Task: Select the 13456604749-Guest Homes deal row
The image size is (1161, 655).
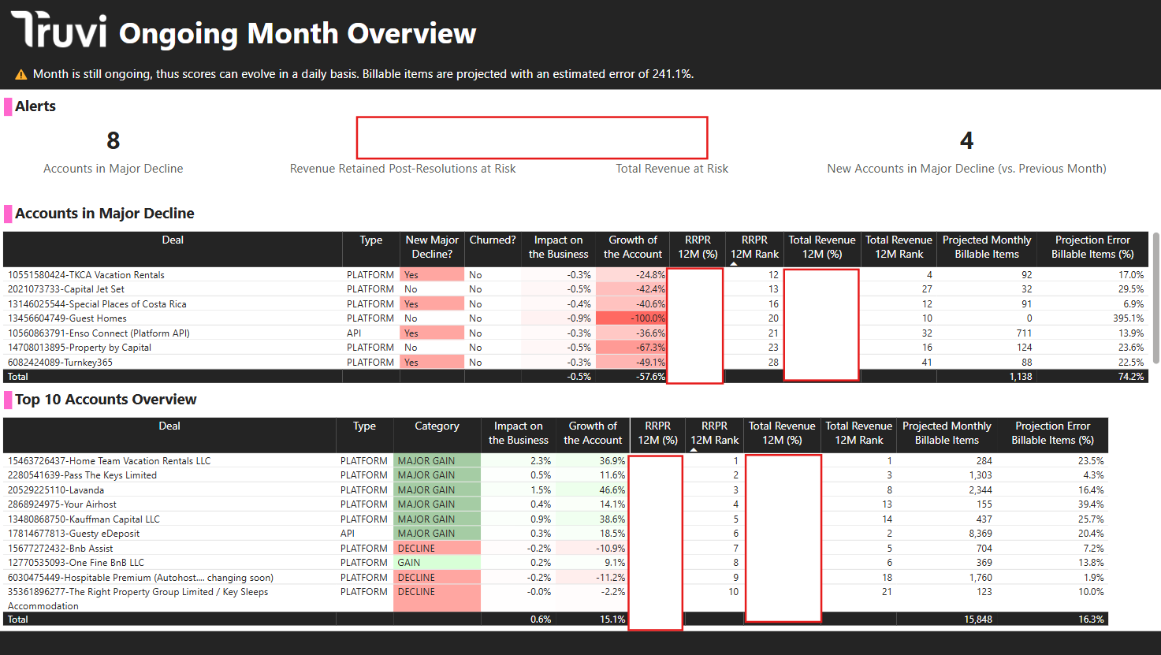Action: click(67, 318)
